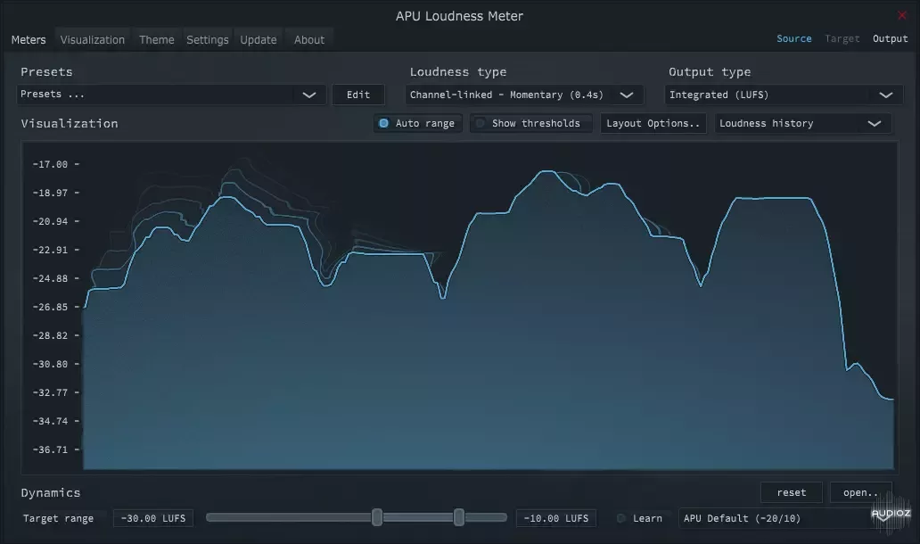Select the Target meter link

842,38
